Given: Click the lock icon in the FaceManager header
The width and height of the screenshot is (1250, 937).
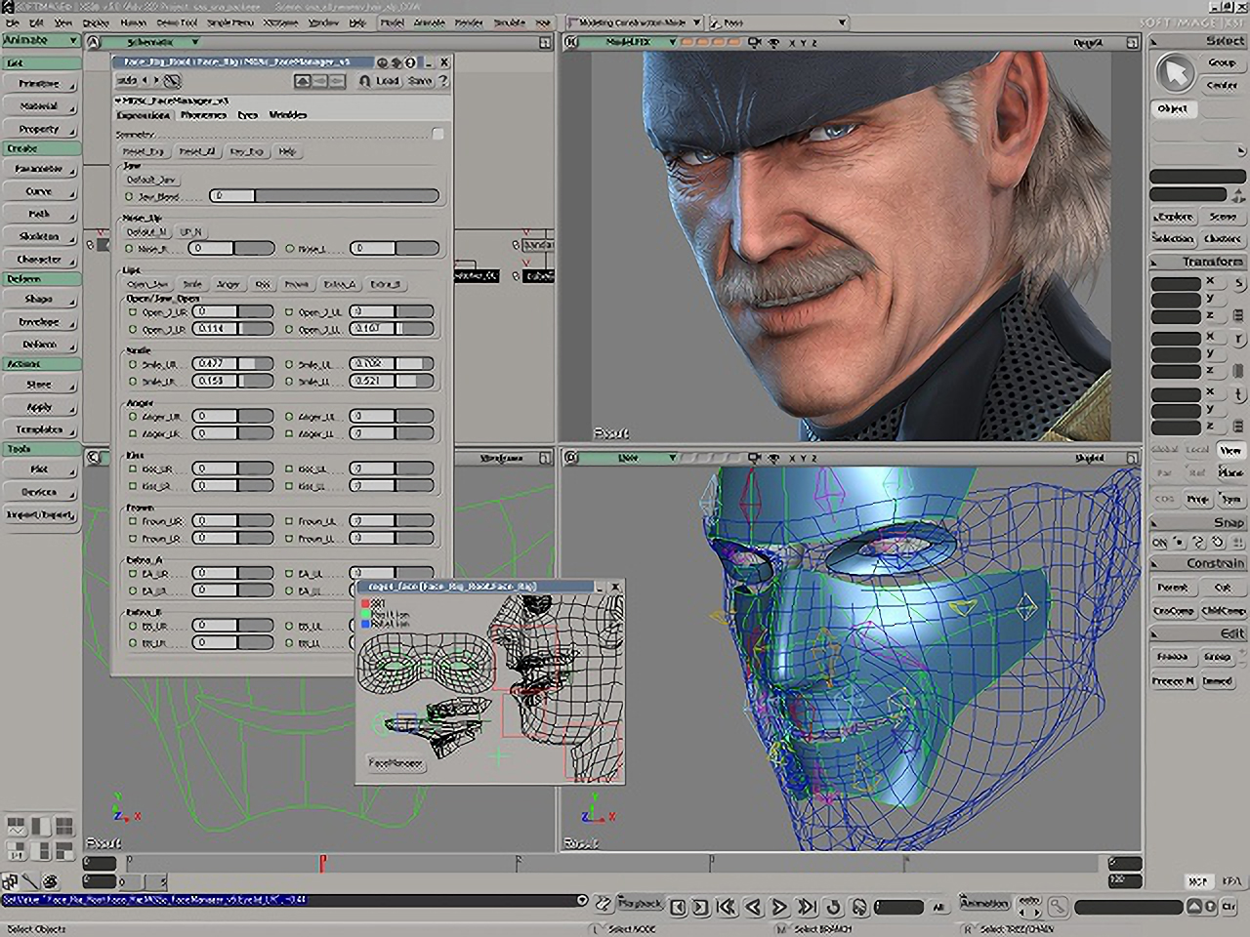Looking at the screenshot, I should point(382,61).
